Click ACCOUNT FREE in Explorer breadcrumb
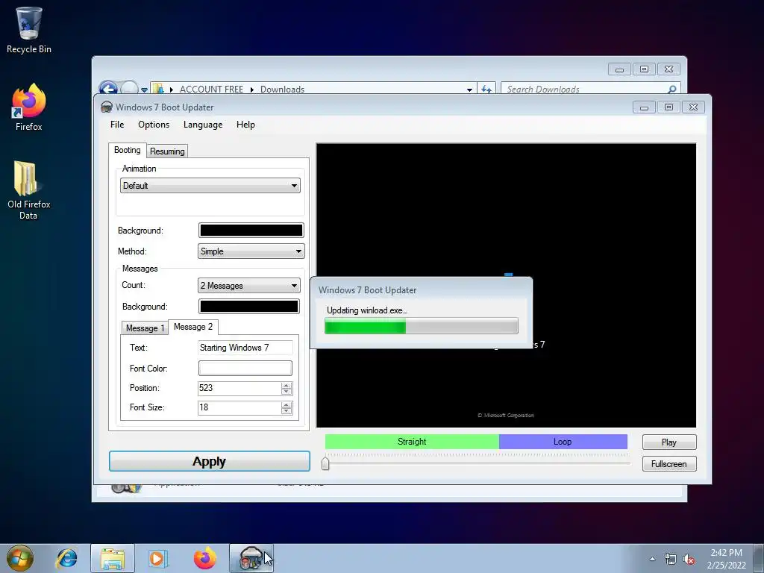The image size is (764, 573). pos(211,90)
